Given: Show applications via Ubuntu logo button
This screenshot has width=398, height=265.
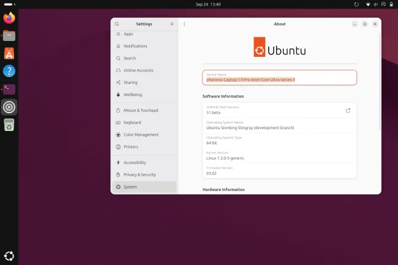Looking at the screenshot, I should click(9, 256).
